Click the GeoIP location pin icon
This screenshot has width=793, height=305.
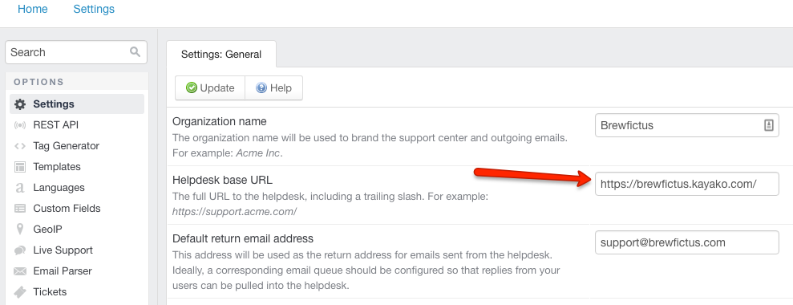20,230
